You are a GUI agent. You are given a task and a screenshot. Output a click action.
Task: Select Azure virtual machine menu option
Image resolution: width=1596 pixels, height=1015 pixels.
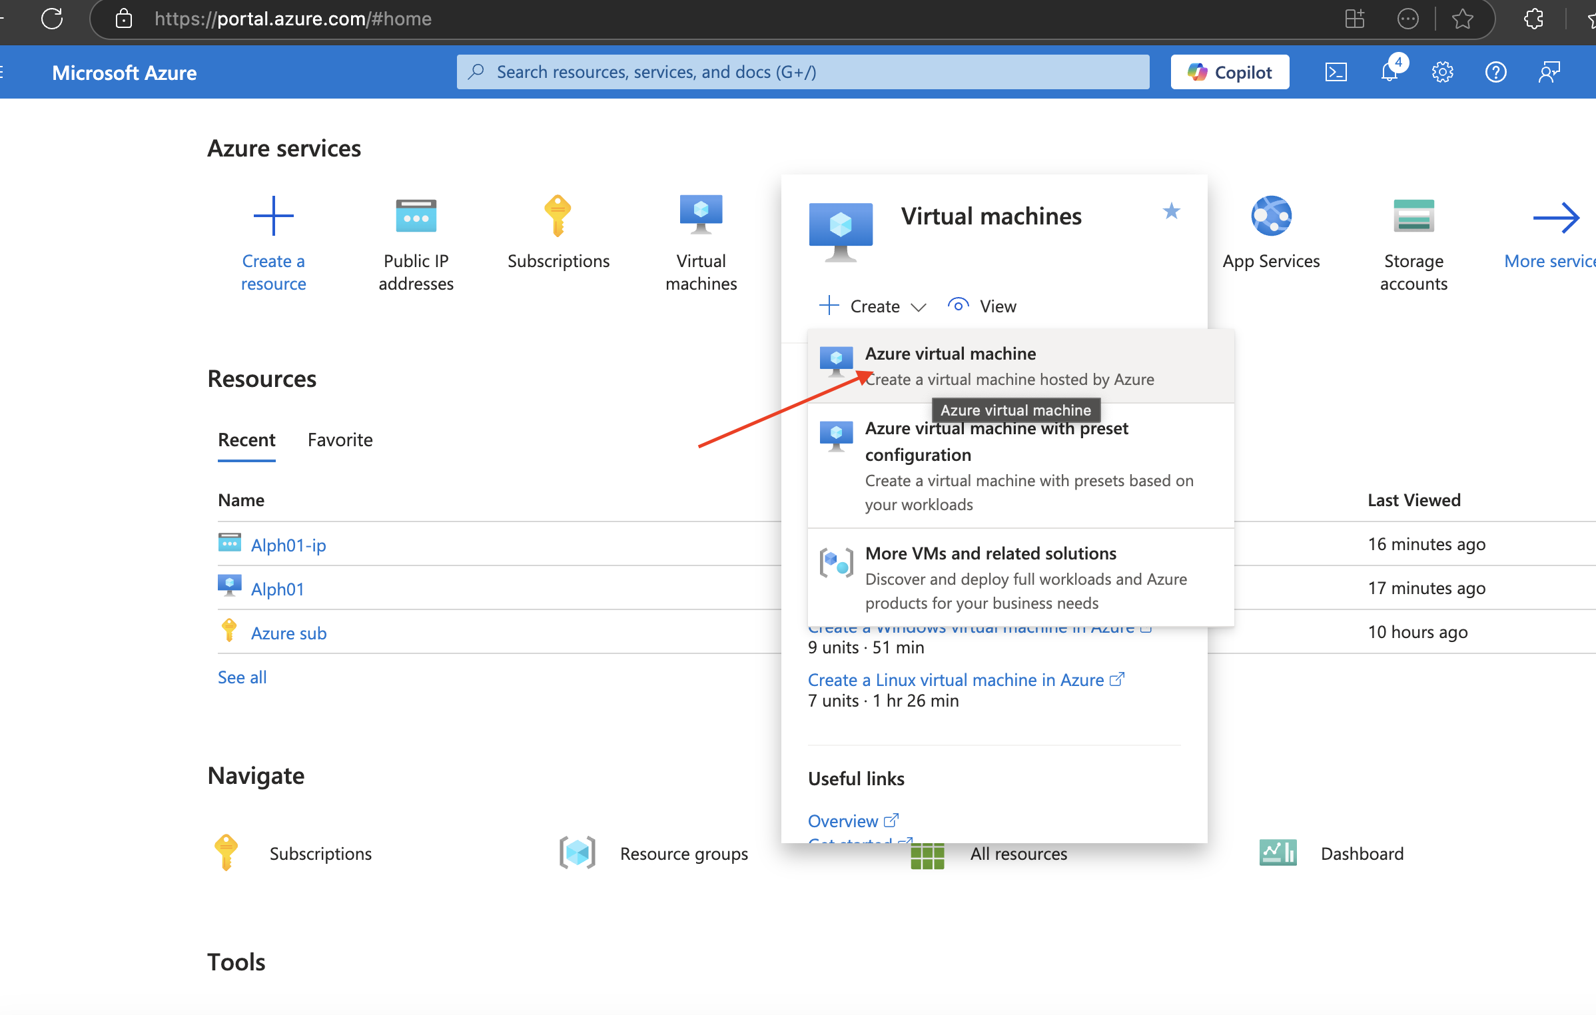(x=1020, y=366)
